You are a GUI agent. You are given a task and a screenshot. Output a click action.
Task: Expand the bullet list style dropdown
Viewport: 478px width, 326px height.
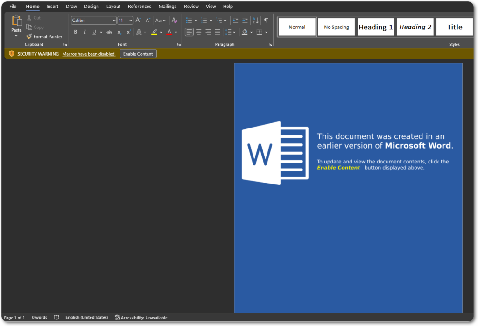pos(196,21)
